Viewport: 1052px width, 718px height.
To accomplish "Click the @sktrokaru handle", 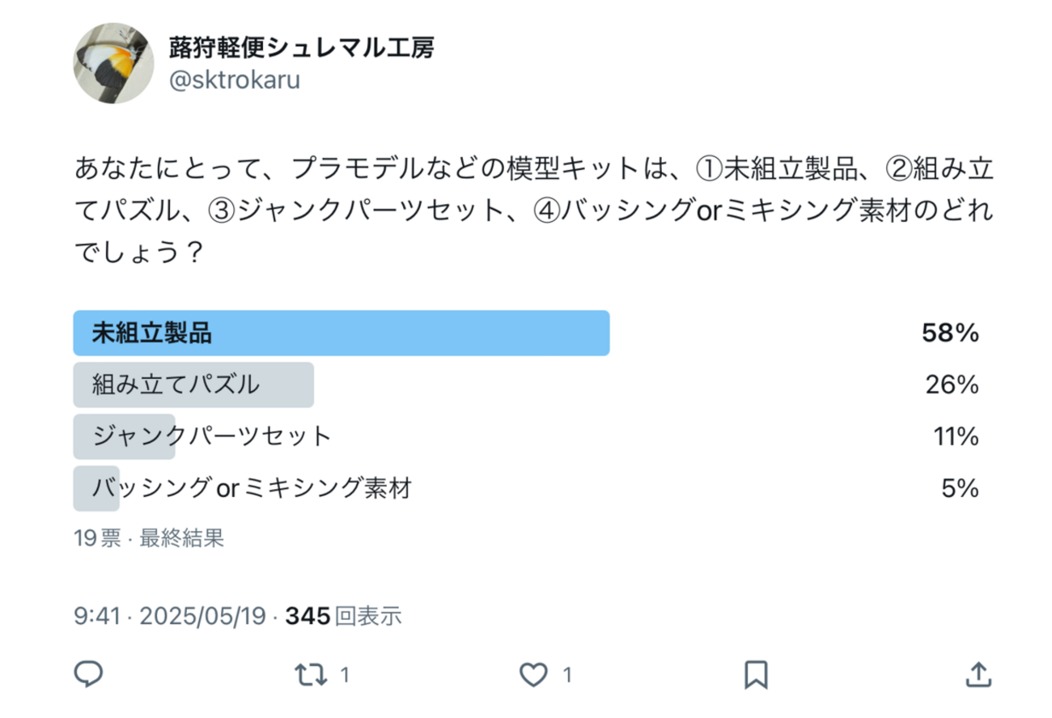I will [234, 82].
